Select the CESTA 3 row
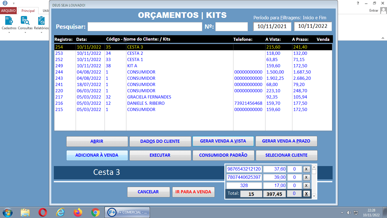This screenshot has width=387, height=218. [x=193, y=47]
